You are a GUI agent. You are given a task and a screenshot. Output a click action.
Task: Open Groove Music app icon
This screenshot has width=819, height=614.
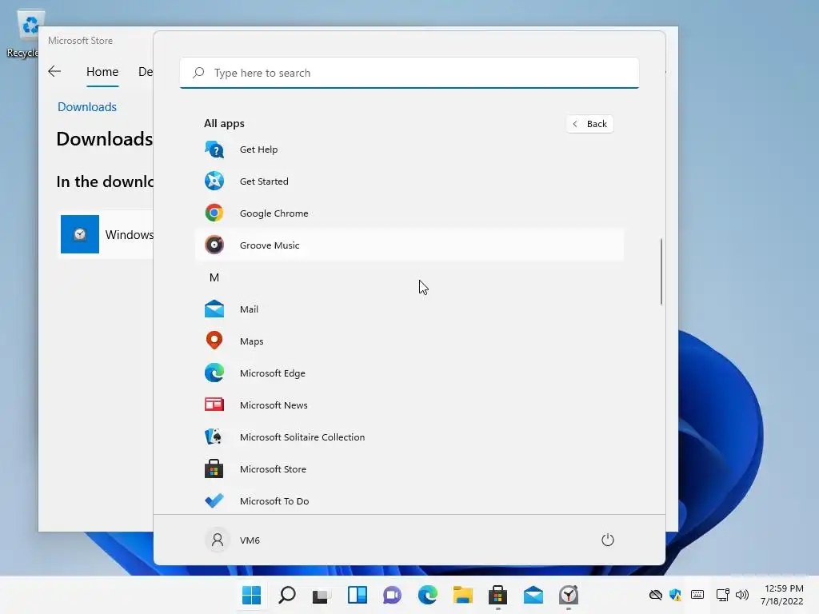coord(214,245)
